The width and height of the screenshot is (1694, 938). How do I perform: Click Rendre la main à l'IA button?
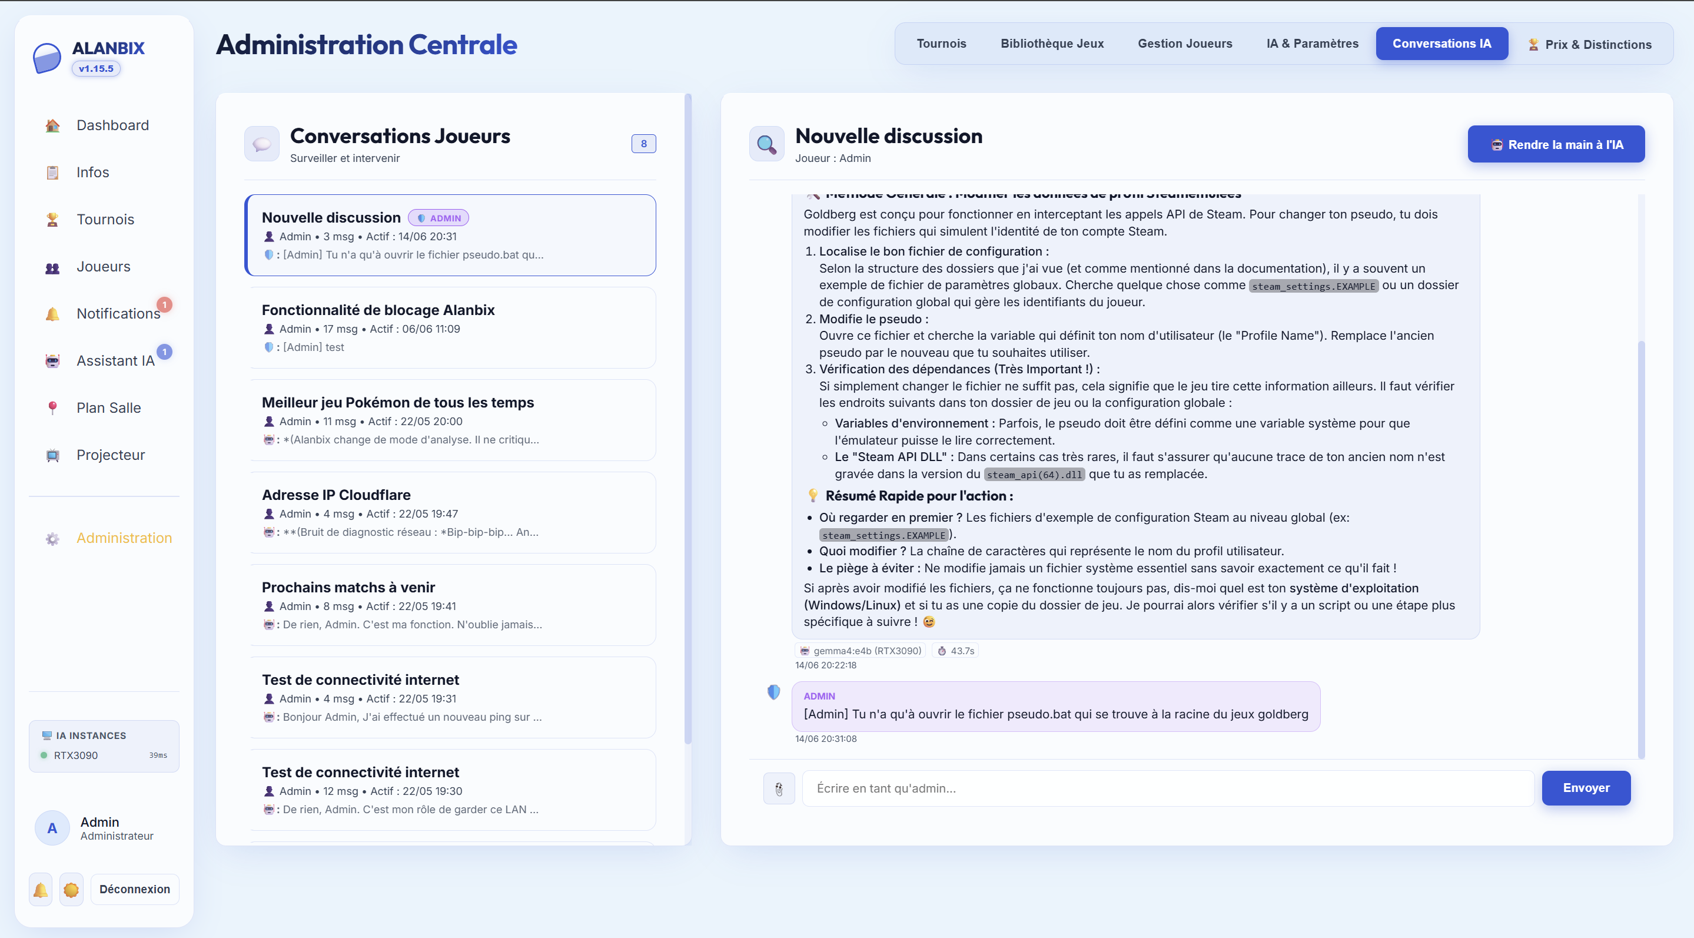(x=1556, y=144)
